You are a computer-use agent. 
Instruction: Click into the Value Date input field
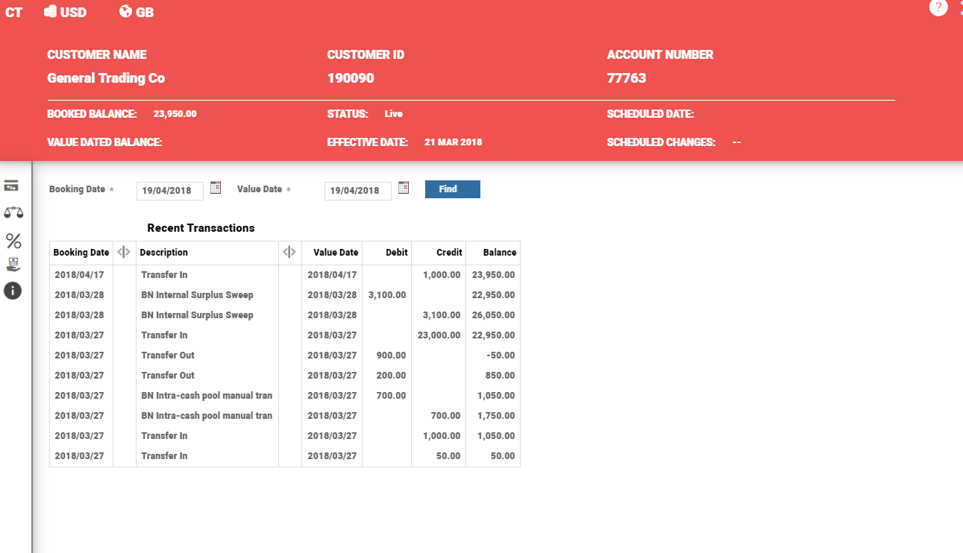click(357, 191)
